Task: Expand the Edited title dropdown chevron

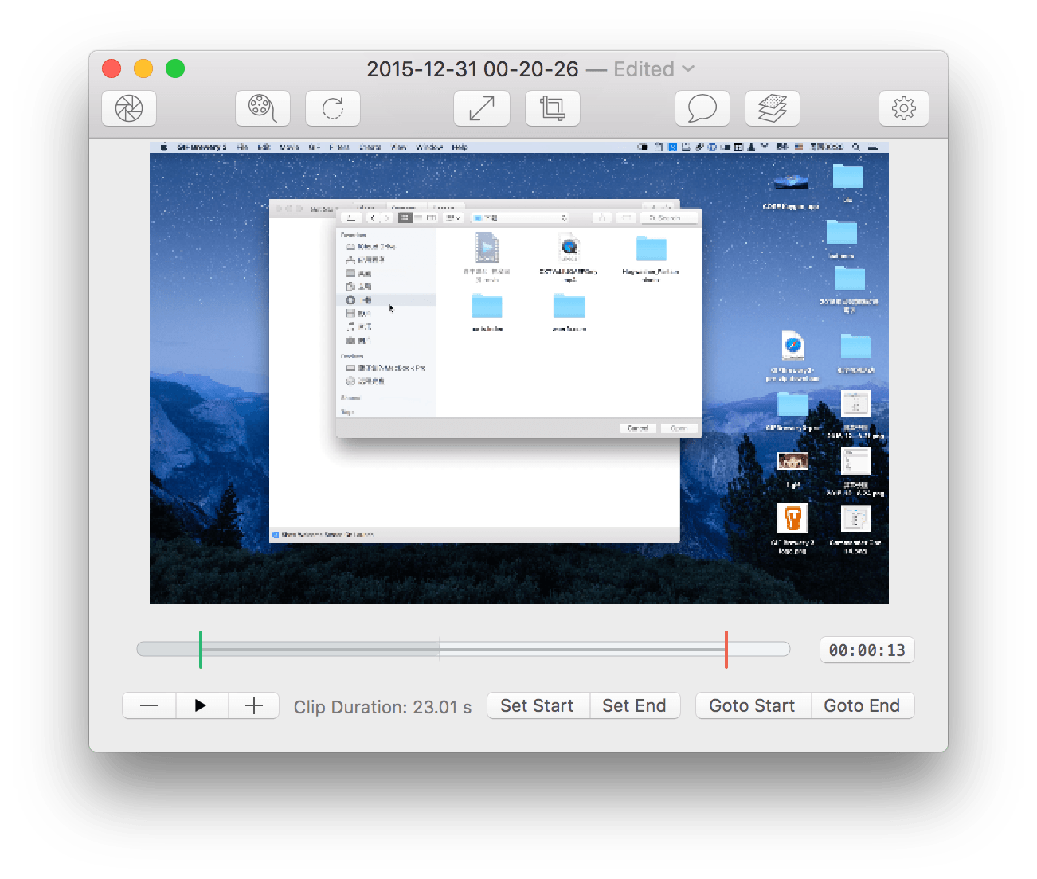Action: coord(688,69)
